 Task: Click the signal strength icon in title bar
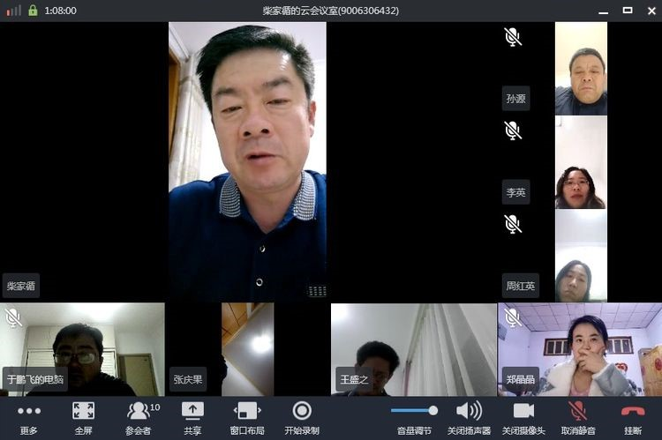(x=13, y=11)
